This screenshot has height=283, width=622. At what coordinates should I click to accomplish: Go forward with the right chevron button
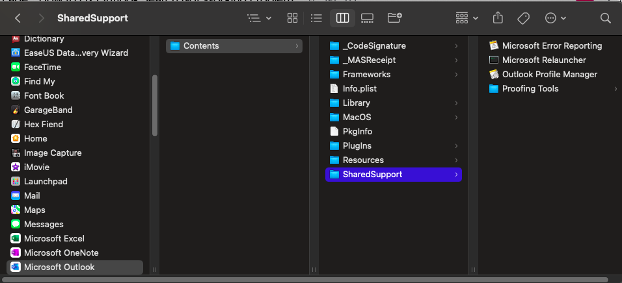pyautogui.click(x=41, y=18)
